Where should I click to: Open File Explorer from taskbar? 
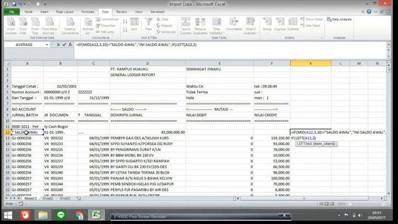tap(43, 215)
